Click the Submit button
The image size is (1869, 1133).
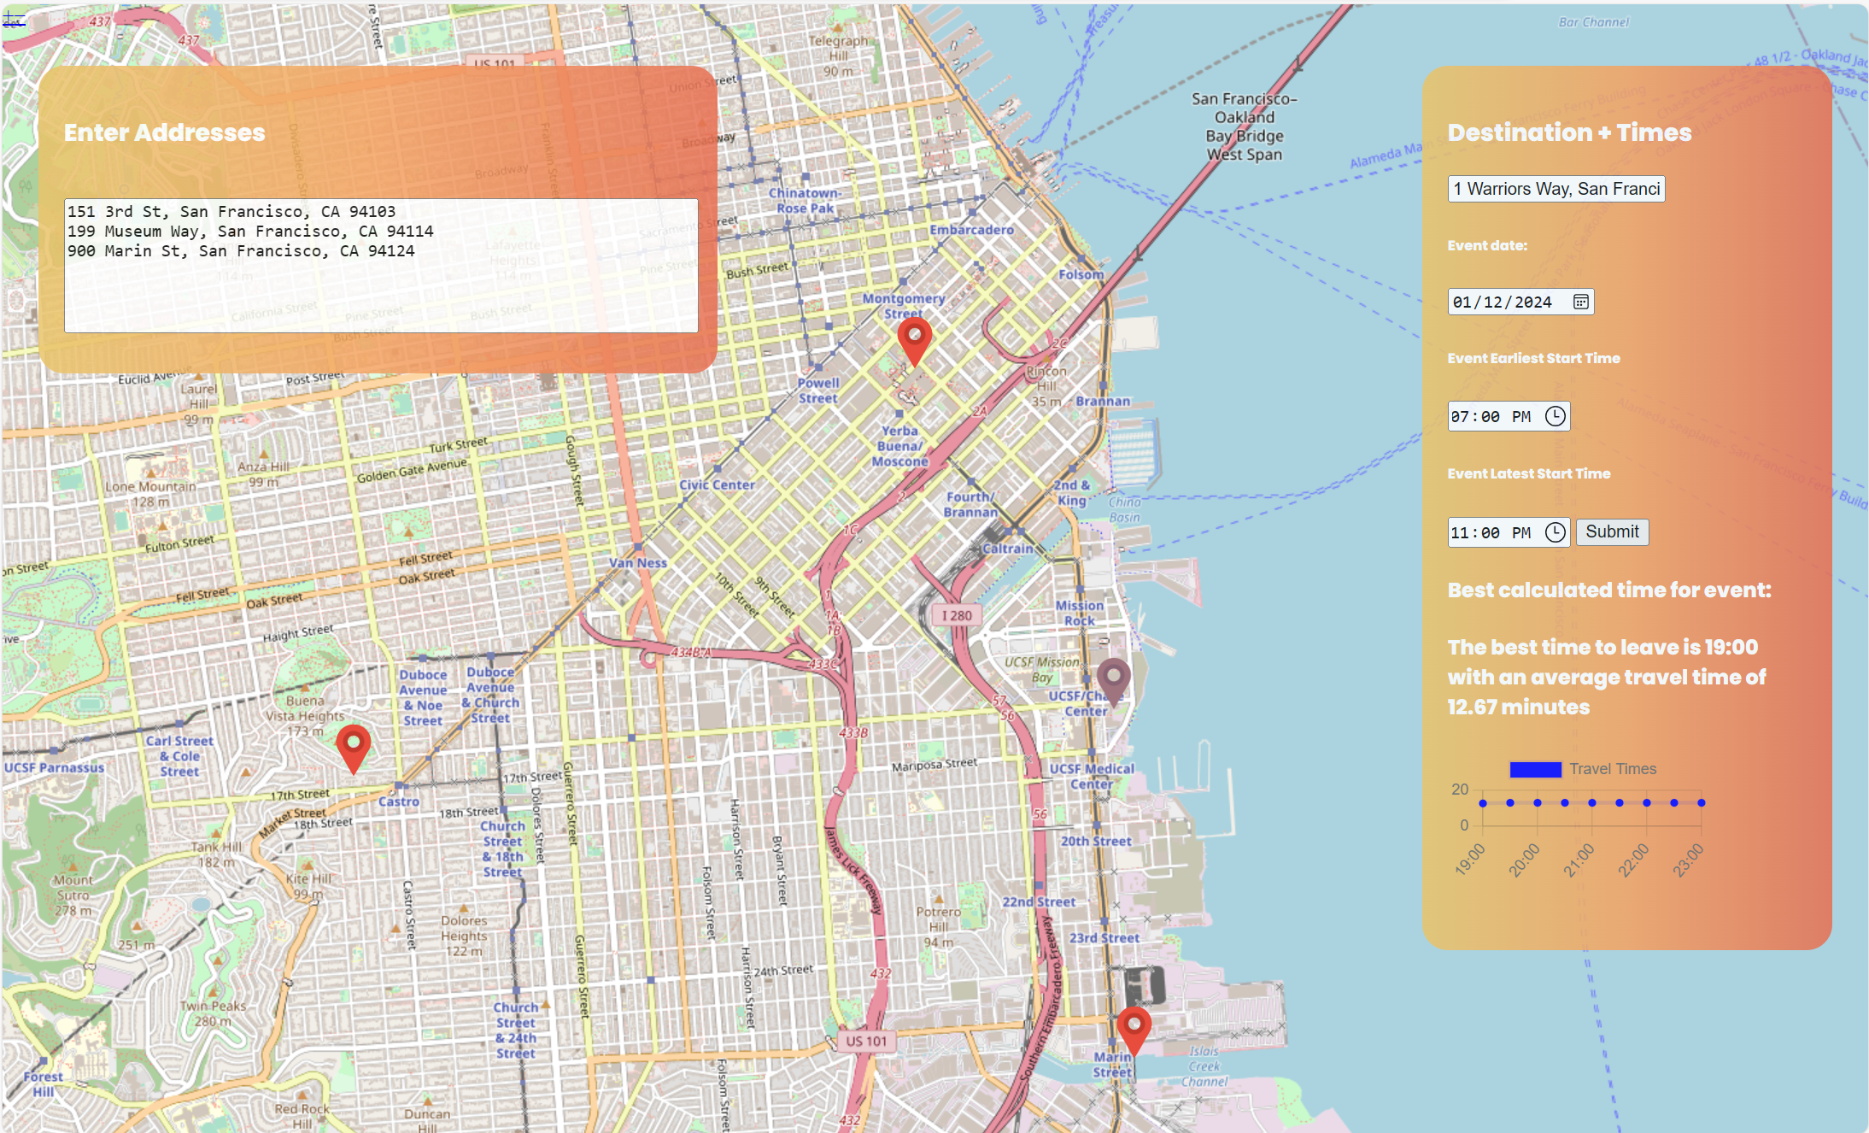1612,531
